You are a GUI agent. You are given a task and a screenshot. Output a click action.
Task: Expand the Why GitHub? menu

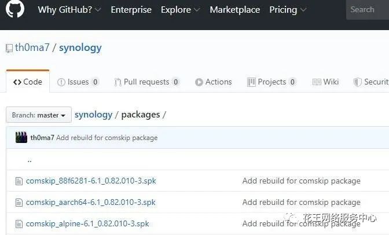[x=69, y=10]
